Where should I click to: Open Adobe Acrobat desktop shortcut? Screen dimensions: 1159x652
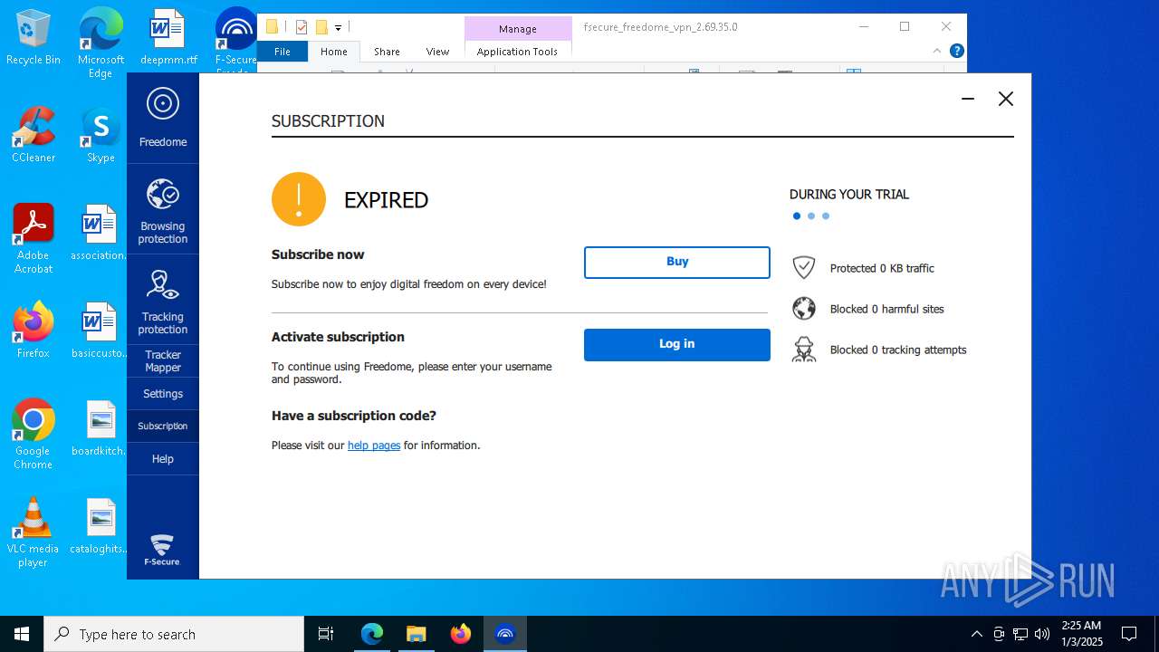click(x=34, y=239)
